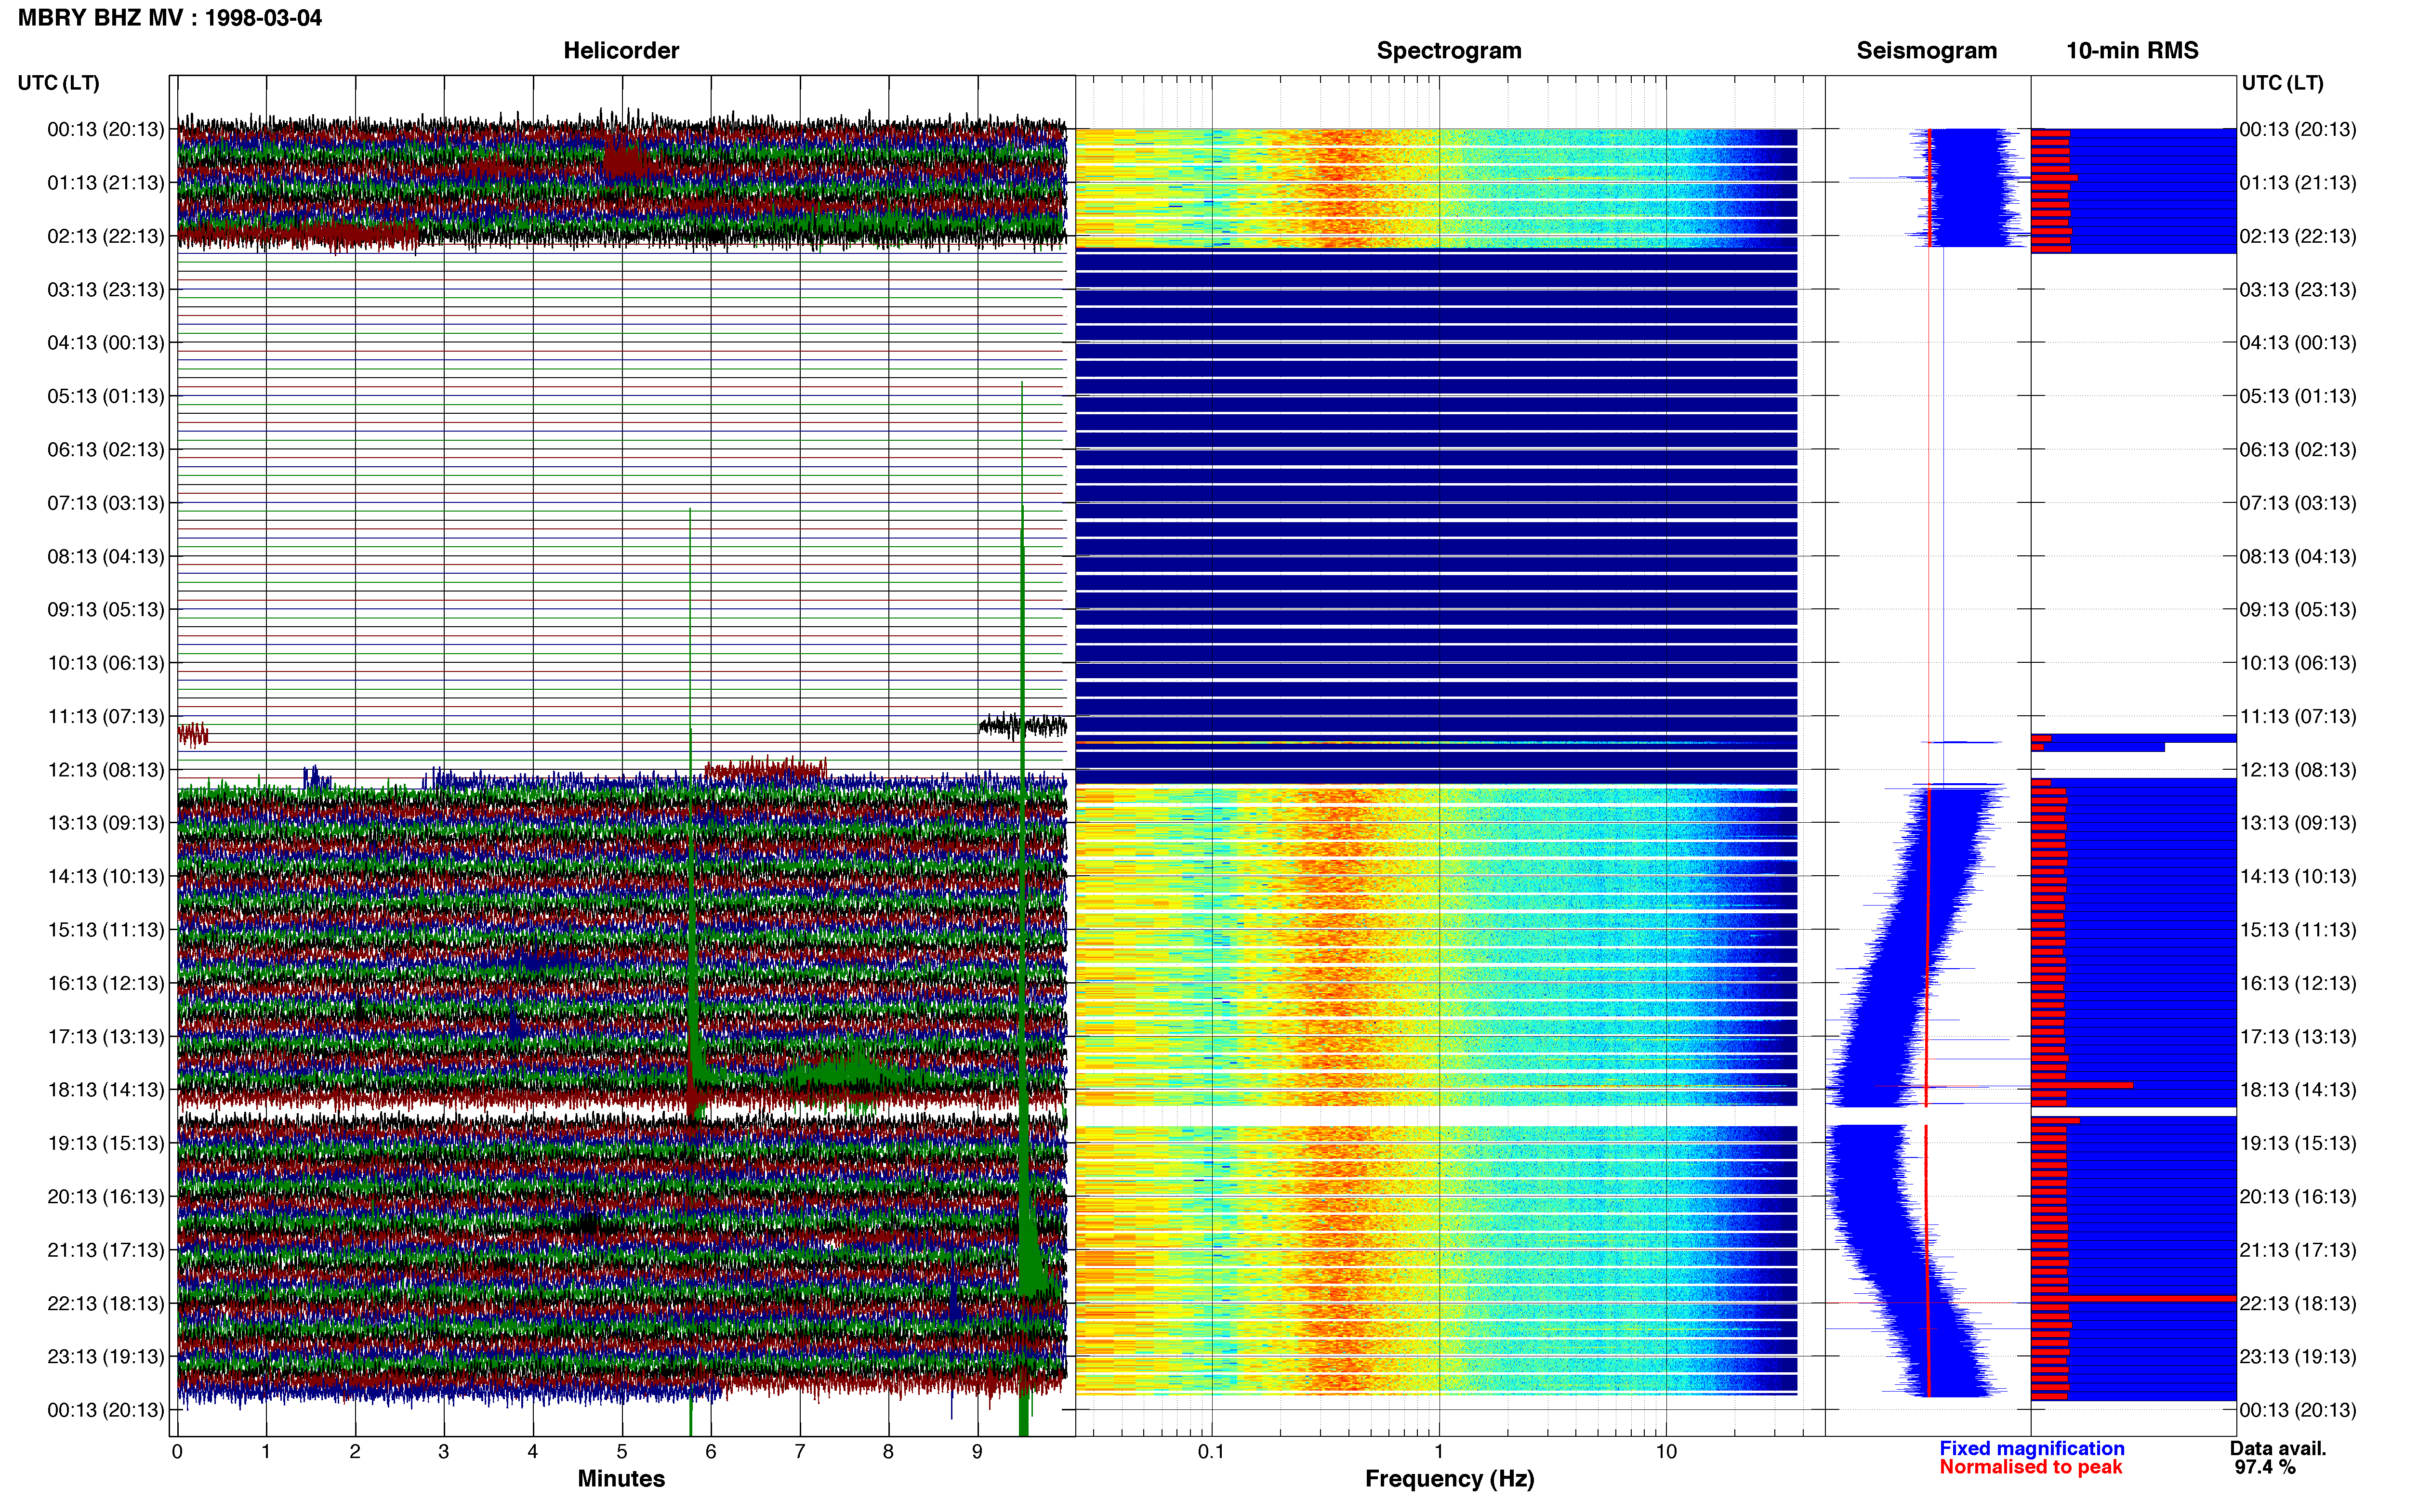Click the Frequency axis tick label '10'
This screenshot has width=2418, height=1512.
(1666, 1452)
